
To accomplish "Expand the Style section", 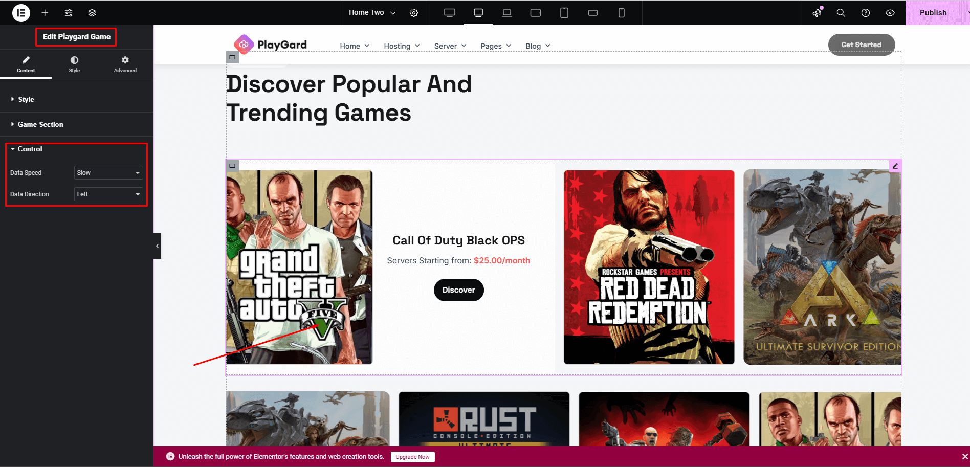I will pos(77,99).
